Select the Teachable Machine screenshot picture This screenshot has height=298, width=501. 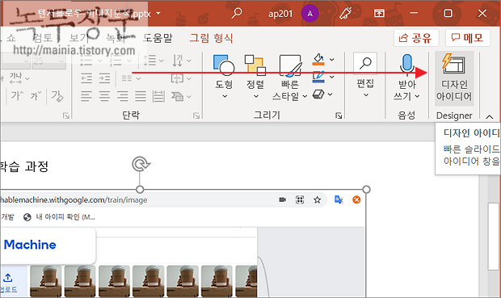coord(183,243)
